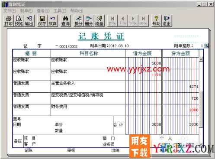Delete entry line with 删分
This screenshot has width=215, height=159.
coord(89,21)
